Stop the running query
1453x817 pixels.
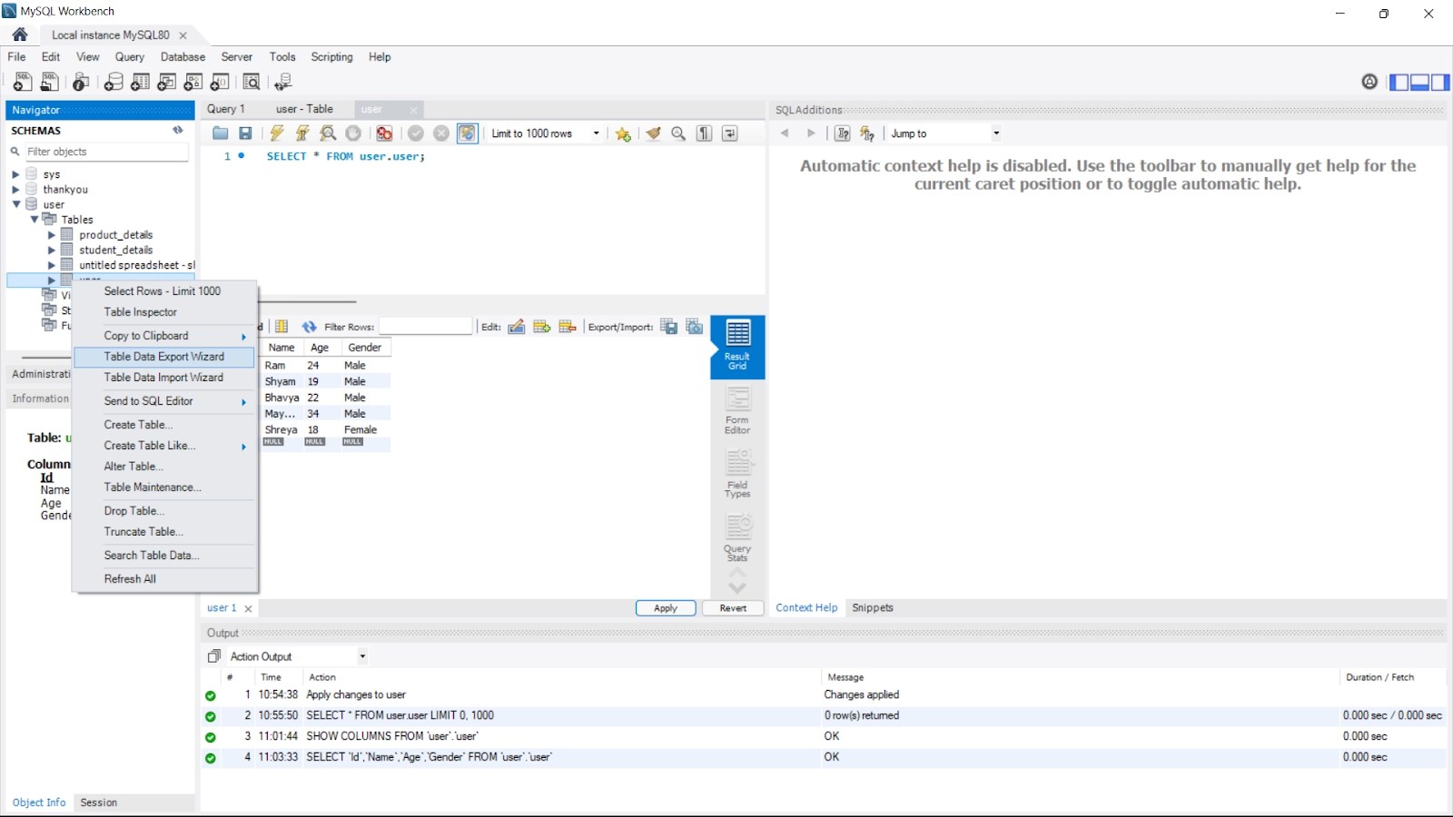pyautogui.click(x=353, y=133)
